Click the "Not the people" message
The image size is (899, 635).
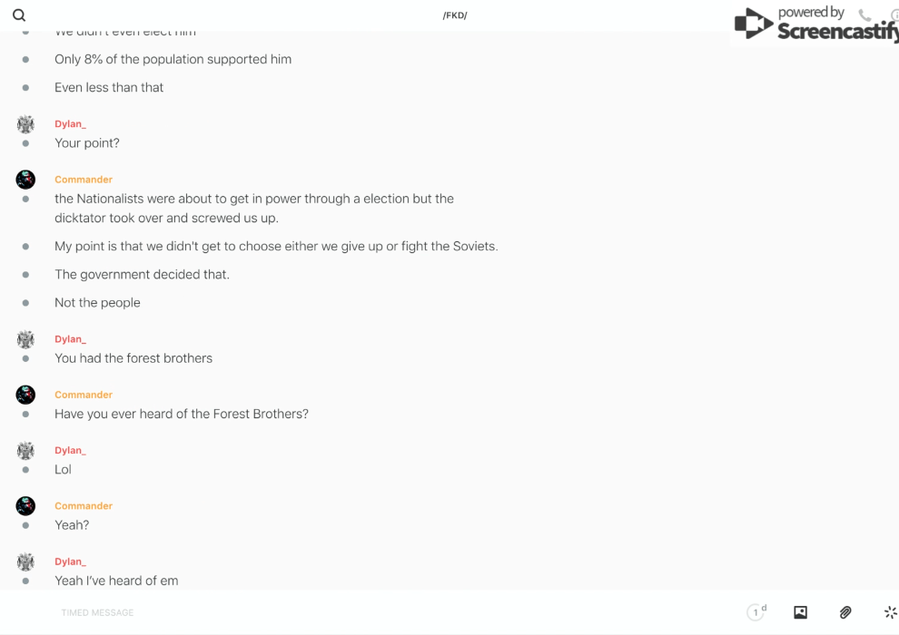97,302
